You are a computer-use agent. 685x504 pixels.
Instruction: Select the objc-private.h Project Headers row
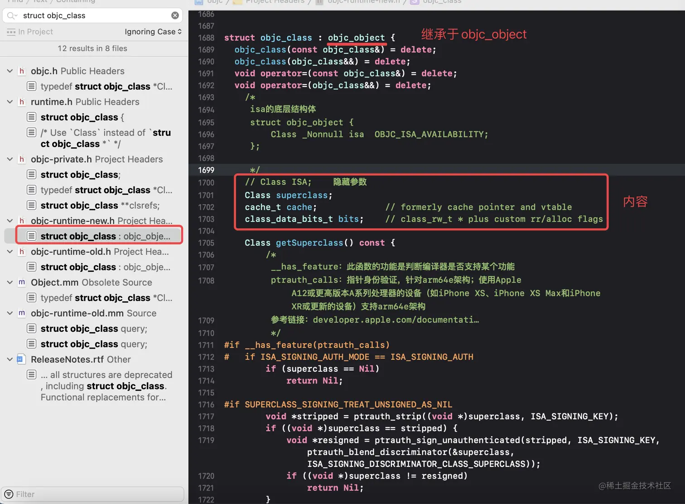94,159
